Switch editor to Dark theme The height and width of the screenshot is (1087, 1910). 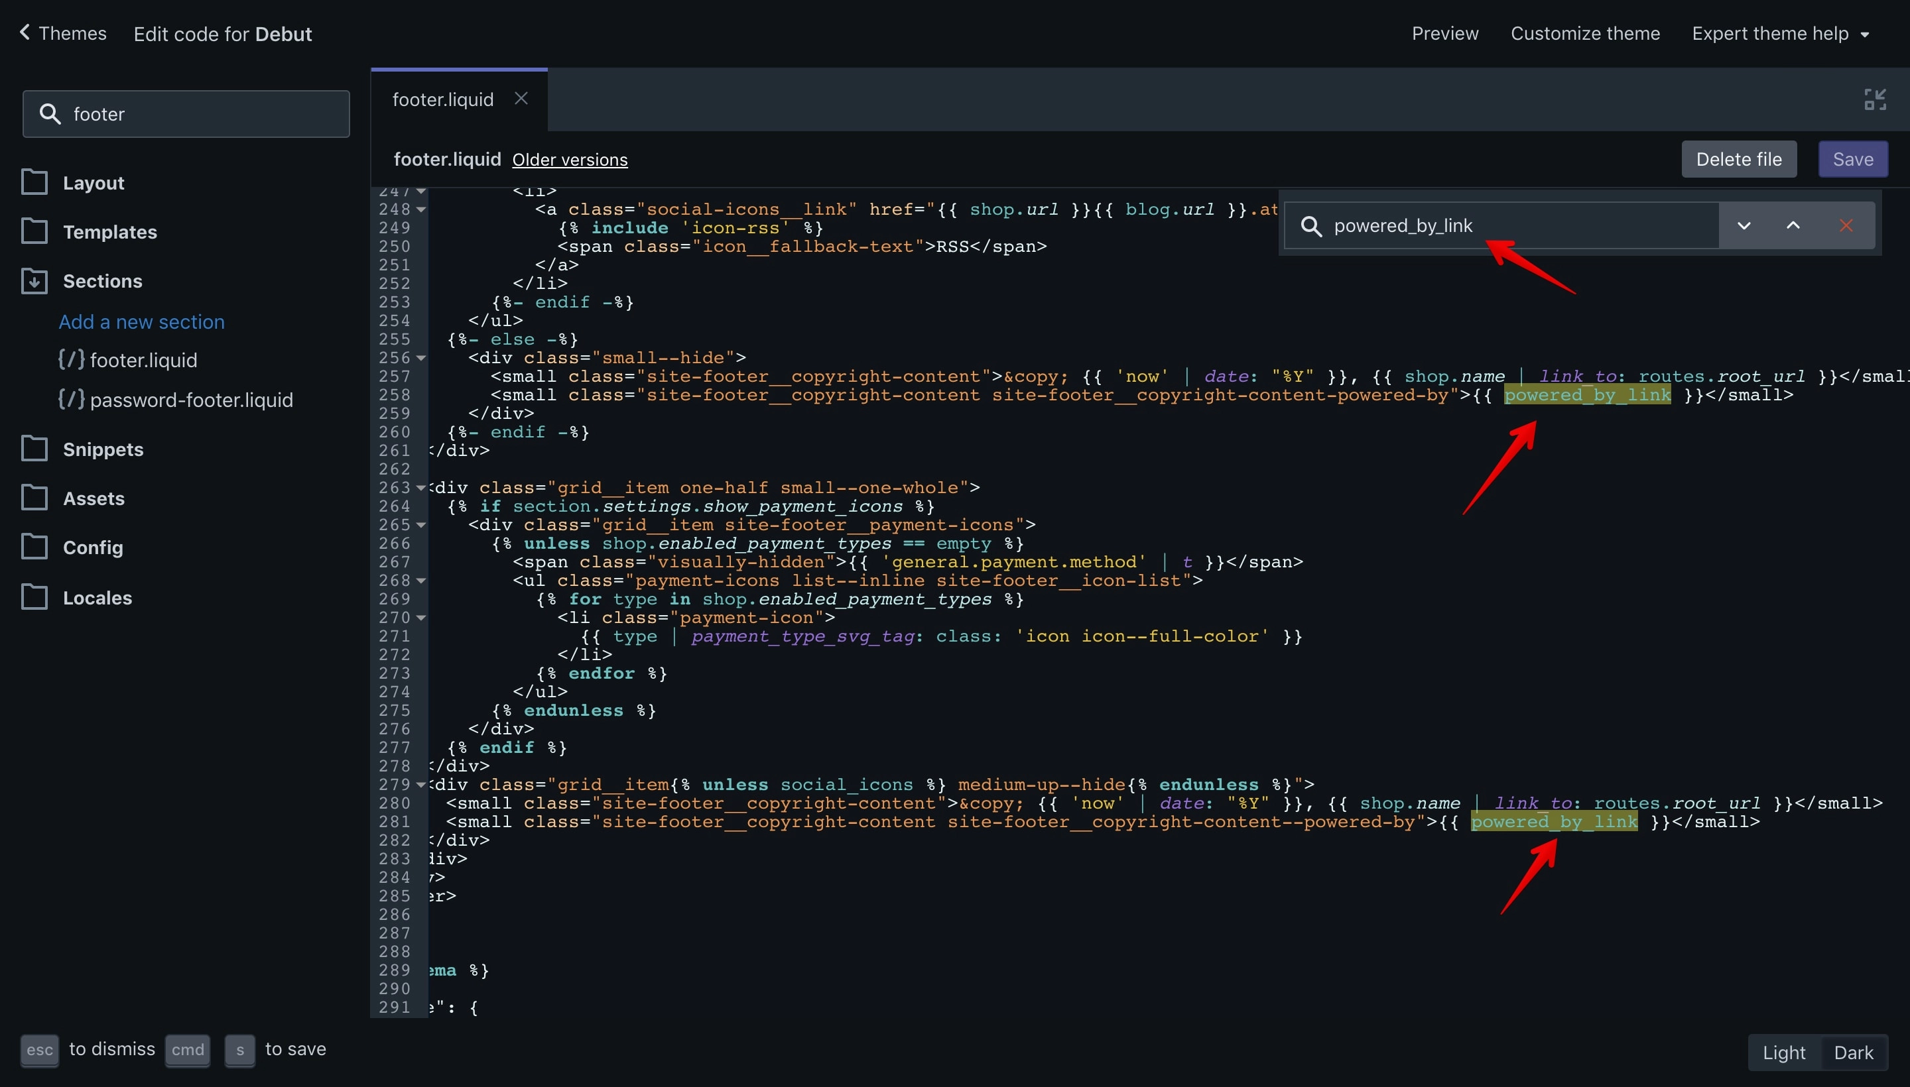(x=1853, y=1053)
